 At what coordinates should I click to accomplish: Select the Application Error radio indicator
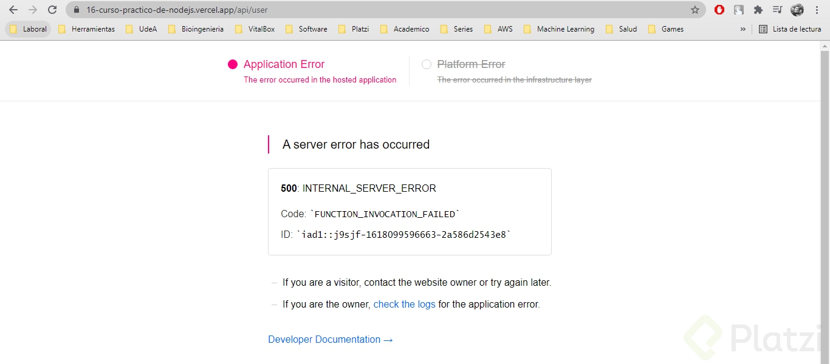click(x=233, y=64)
